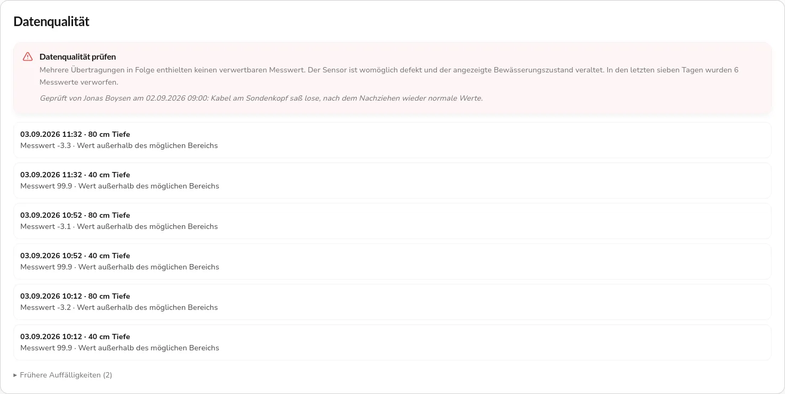The height and width of the screenshot is (394, 785).
Task: Click the alert title Datenqualität prüfen
Action: pyautogui.click(x=78, y=56)
